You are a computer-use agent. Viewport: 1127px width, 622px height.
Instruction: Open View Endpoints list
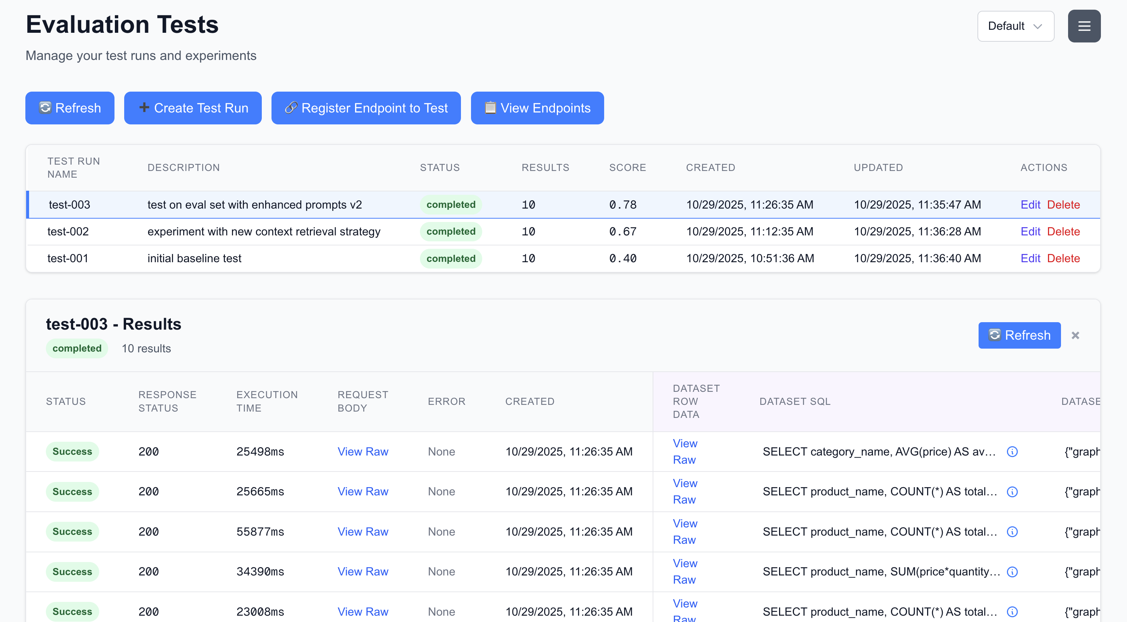coord(537,108)
